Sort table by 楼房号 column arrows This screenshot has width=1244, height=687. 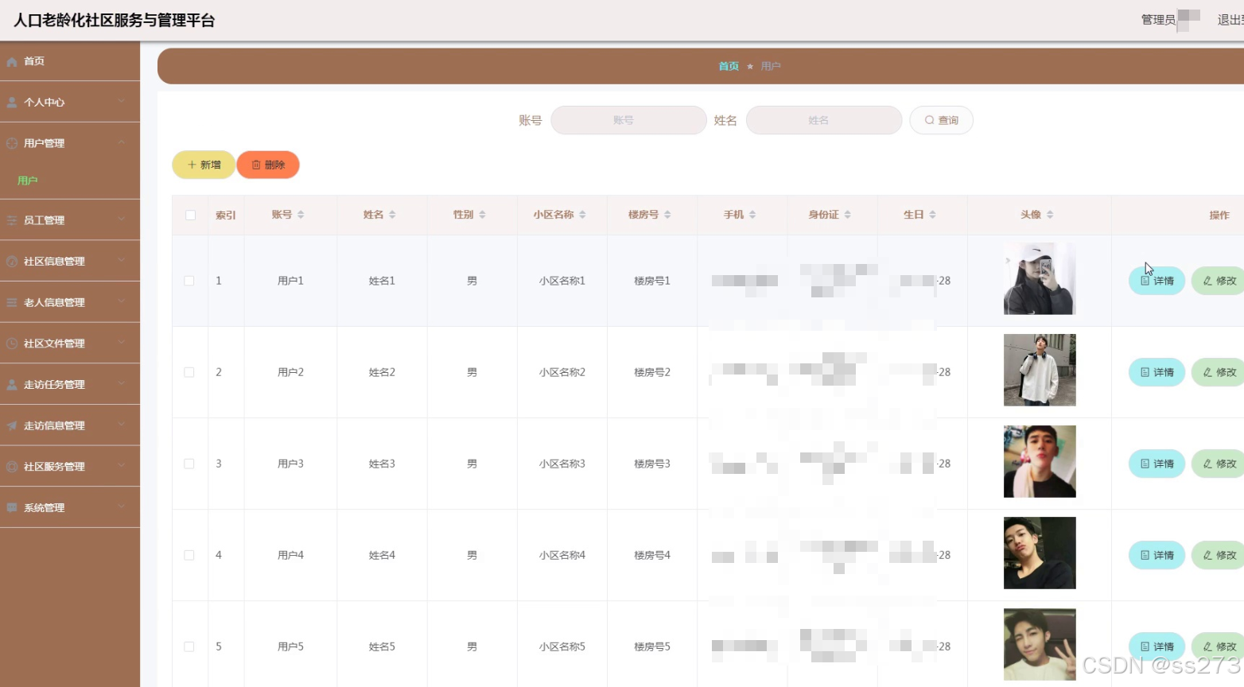click(x=667, y=215)
